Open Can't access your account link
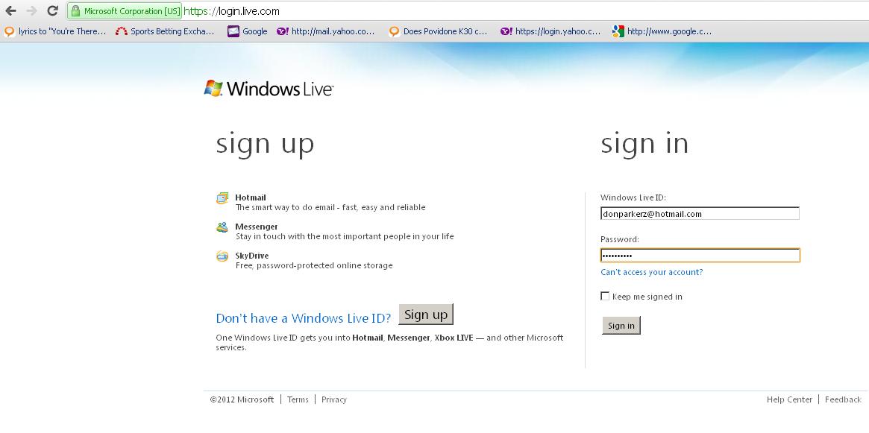 coord(651,272)
